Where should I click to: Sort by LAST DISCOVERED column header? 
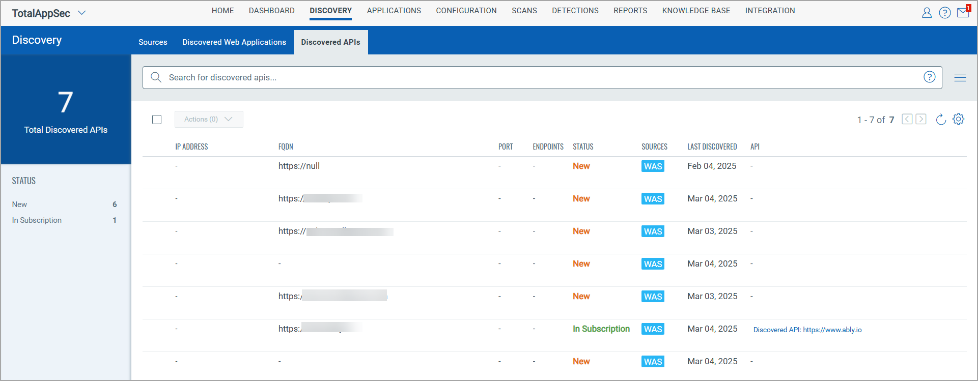(x=712, y=146)
